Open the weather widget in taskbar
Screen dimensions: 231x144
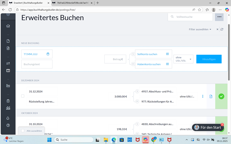click(13, 140)
